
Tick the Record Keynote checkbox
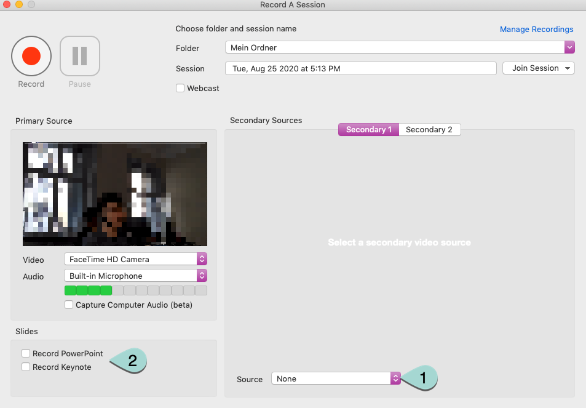coord(26,367)
